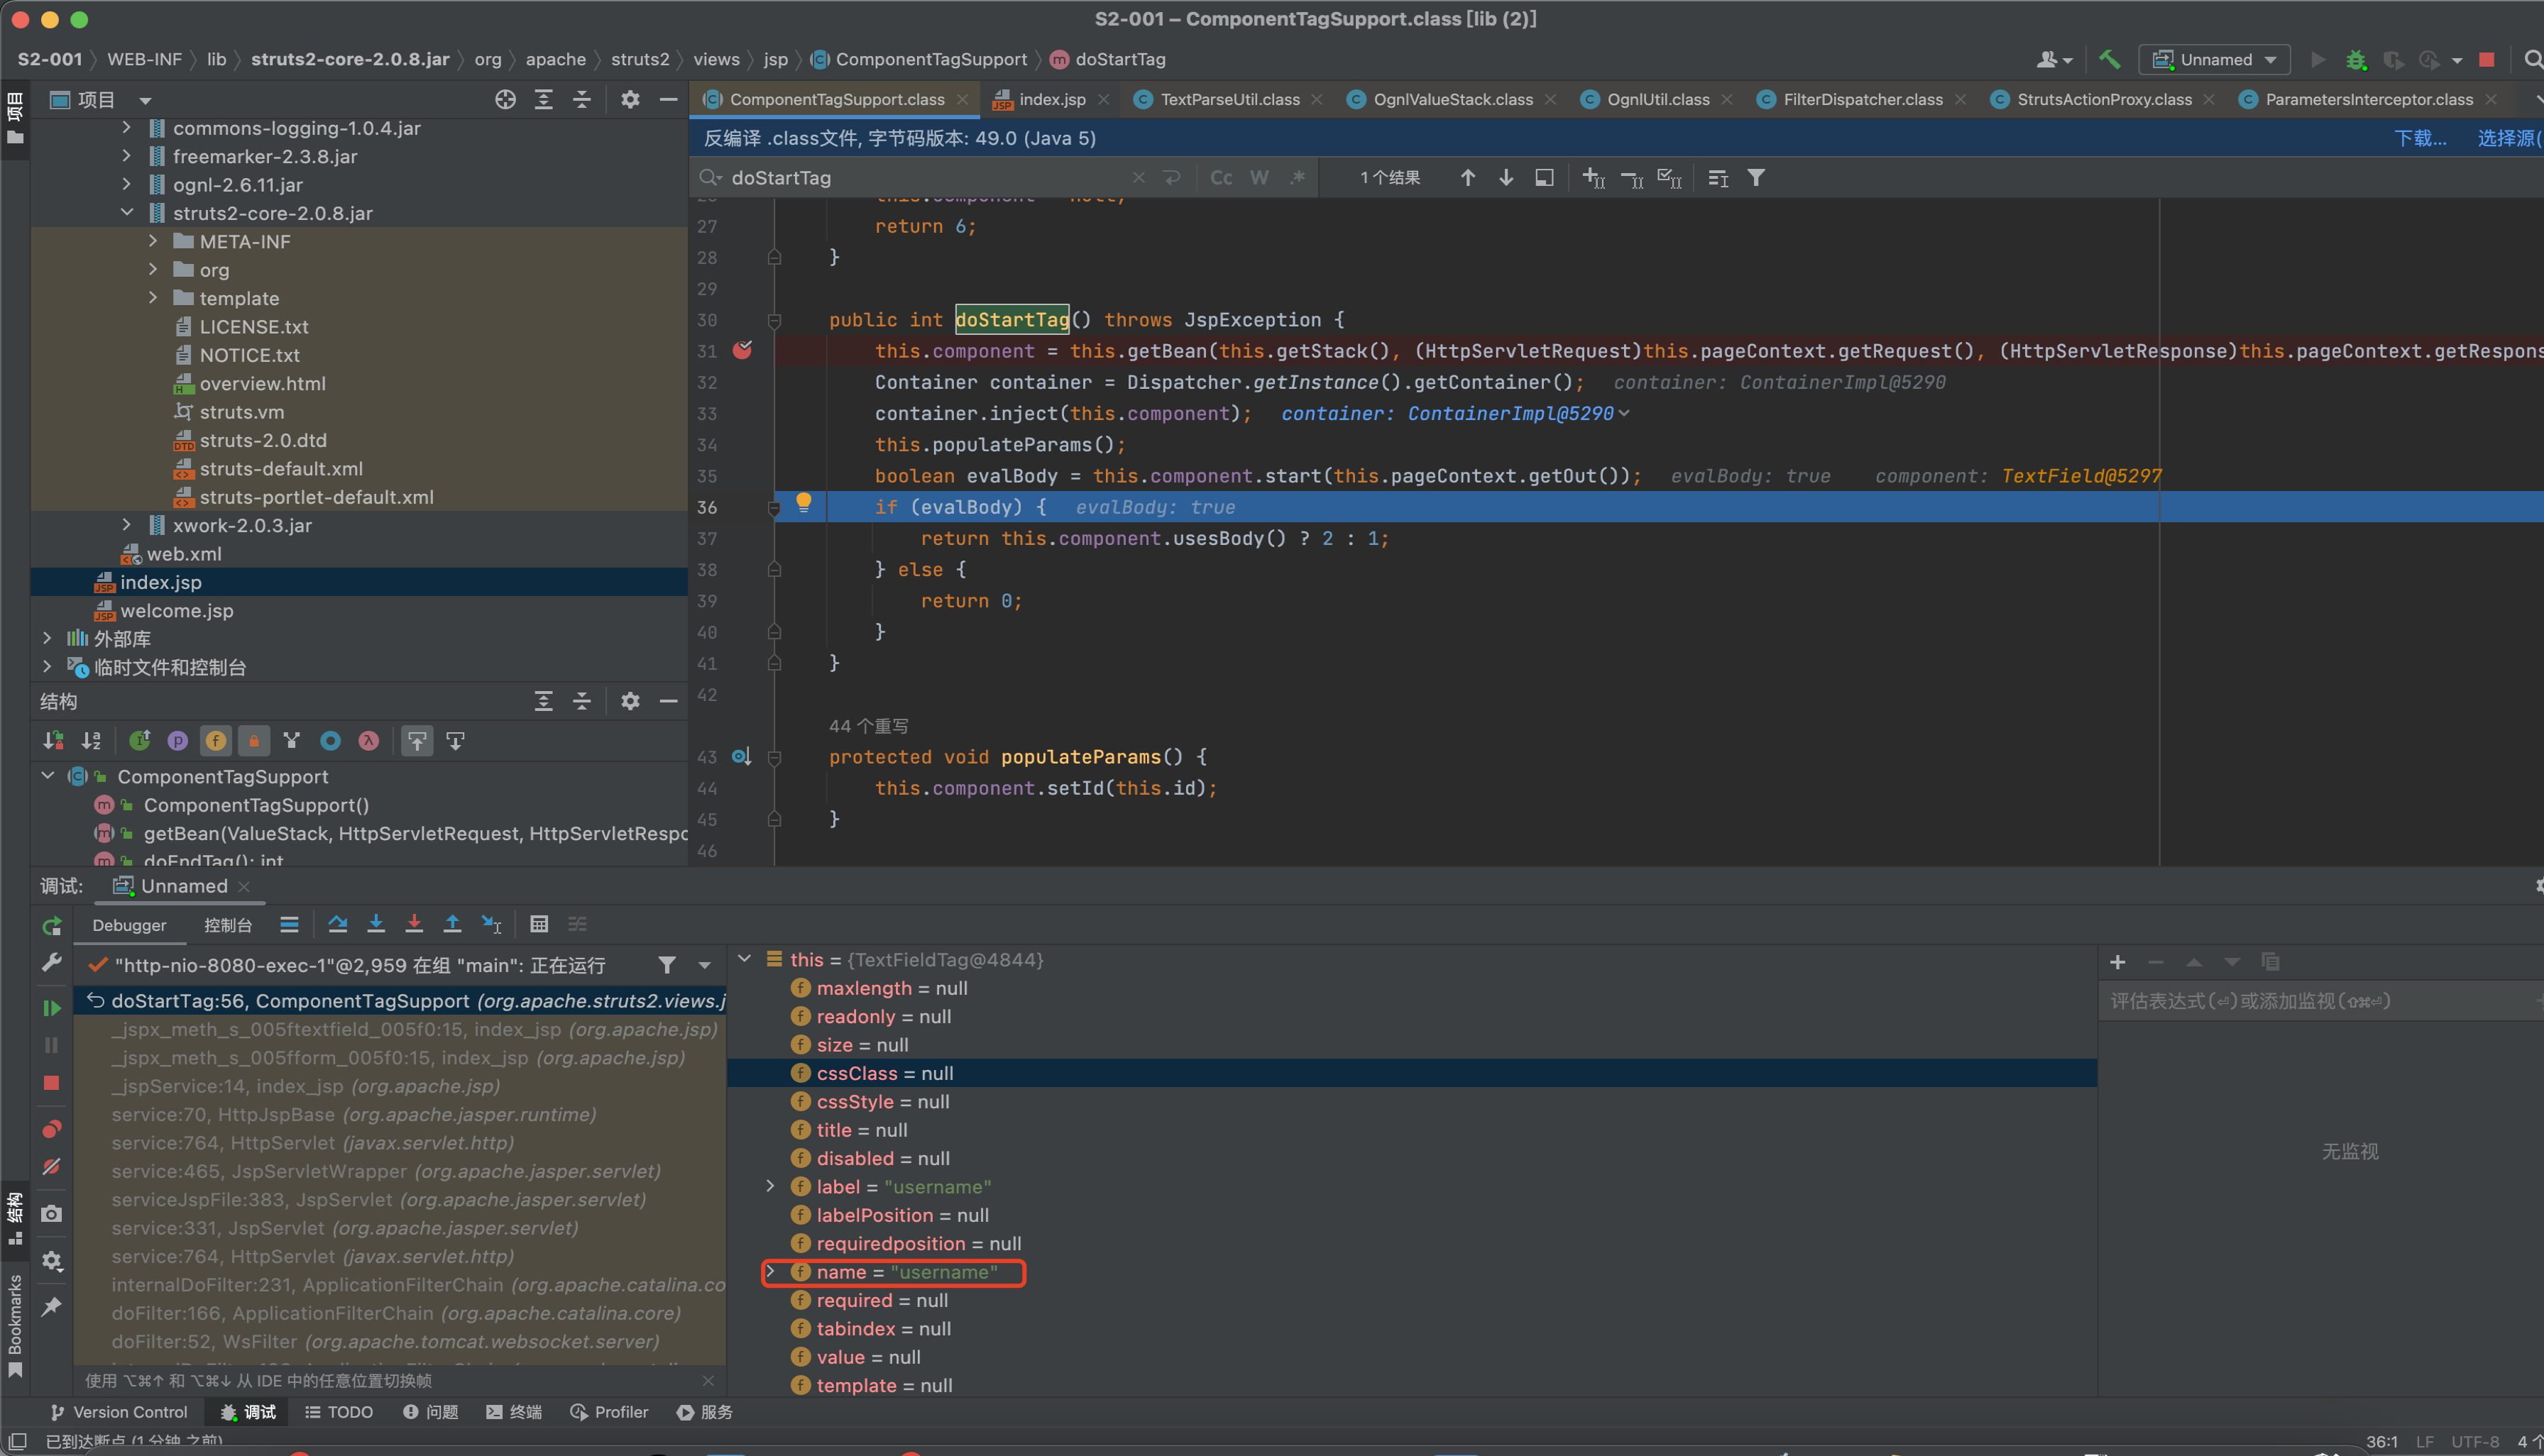Image resolution: width=2544 pixels, height=1456 pixels.
Task: Collapse the struts2-core-2.0.8.jar node
Action: (126, 213)
